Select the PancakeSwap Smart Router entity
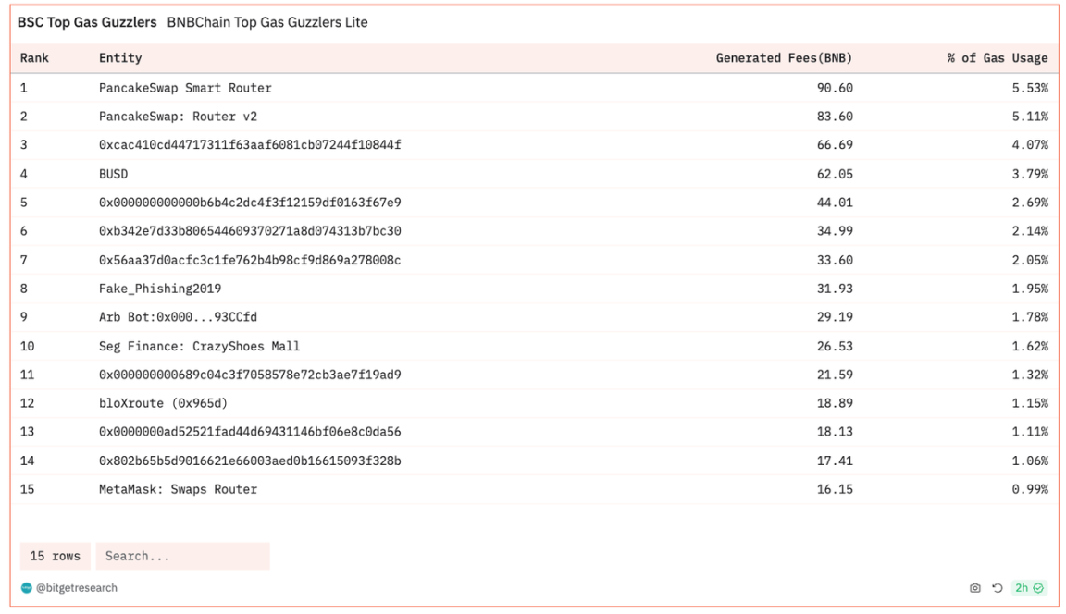 coord(185,88)
